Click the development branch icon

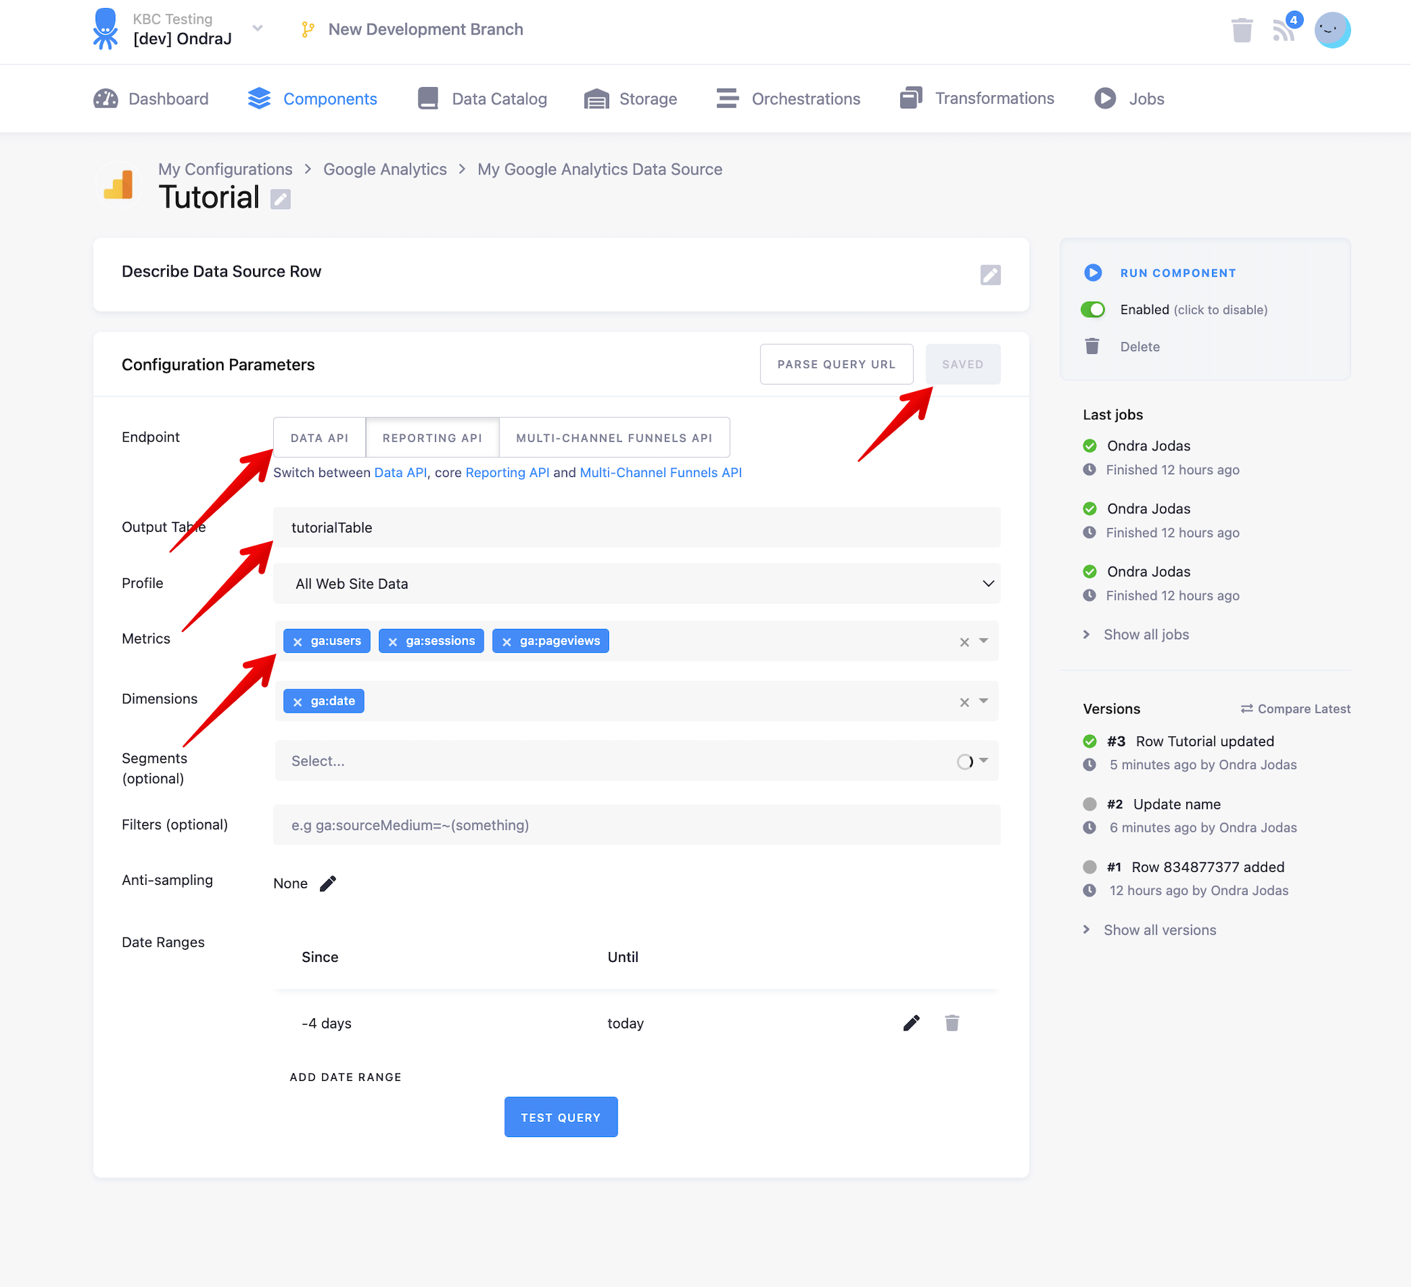point(308,30)
